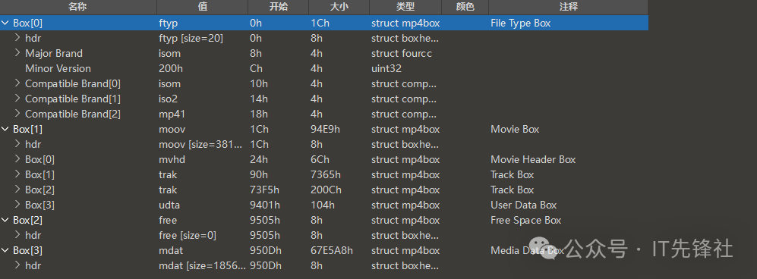
Task: Select the Minor Version row name
Action: 58,68
